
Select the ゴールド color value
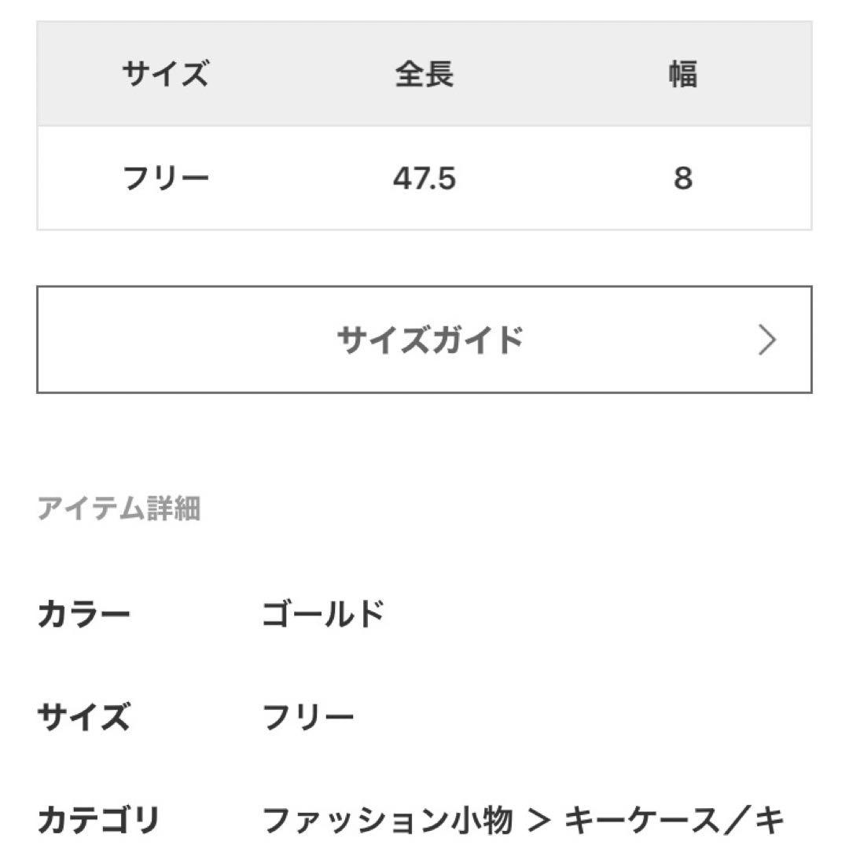point(323,615)
